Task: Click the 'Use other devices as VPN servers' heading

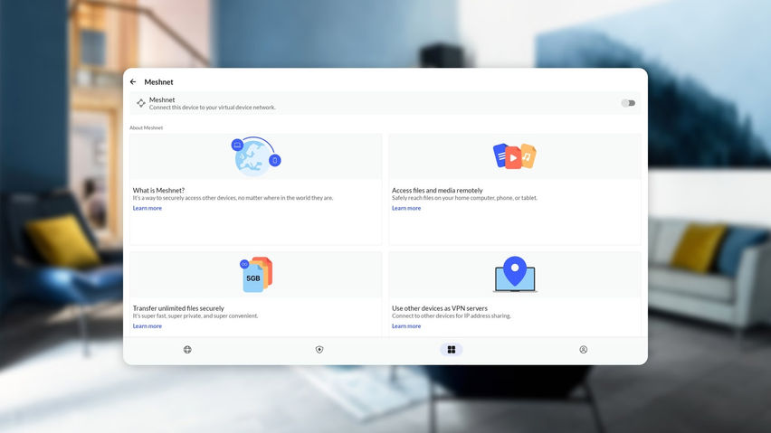Action: pos(440,308)
